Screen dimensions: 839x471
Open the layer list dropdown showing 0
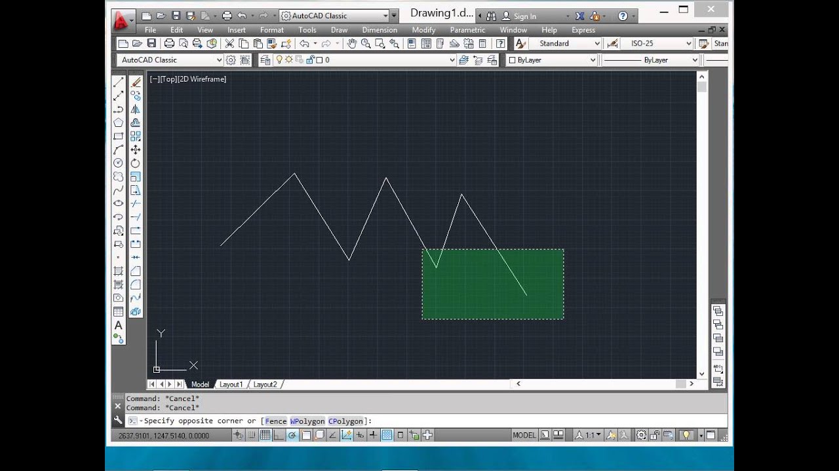pos(385,60)
